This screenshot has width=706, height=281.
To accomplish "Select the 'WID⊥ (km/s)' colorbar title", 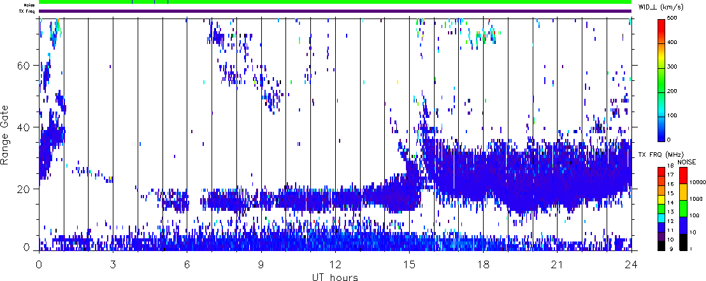I will (x=660, y=8).
